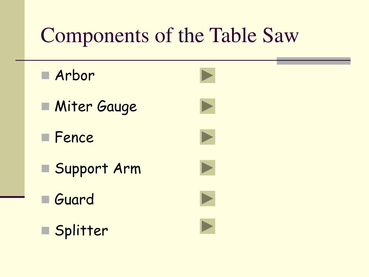This screenshot has height=277, width=369.
Task: Select the Miter Gauge text item
Action: [96, 107]
